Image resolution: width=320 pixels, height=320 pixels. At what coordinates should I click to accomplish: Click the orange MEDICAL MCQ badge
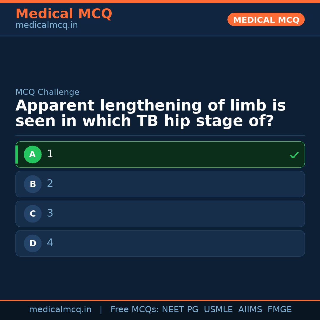266,20
